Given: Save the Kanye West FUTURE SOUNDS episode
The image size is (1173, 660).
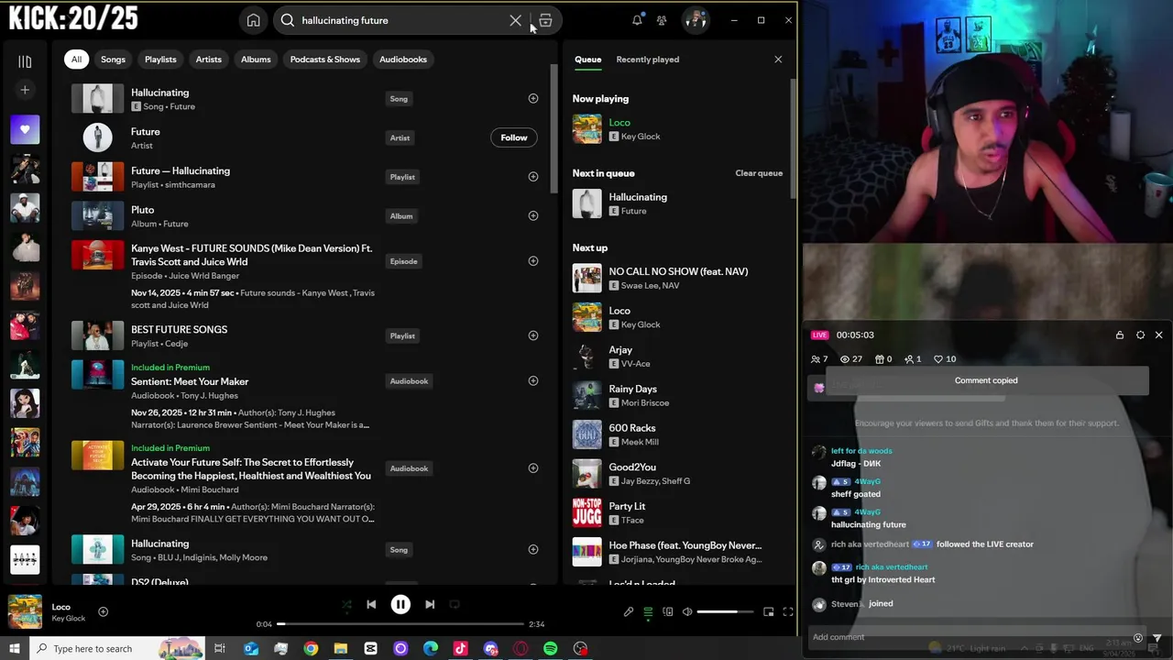Looking at the screenshot, I should point(533,261).
